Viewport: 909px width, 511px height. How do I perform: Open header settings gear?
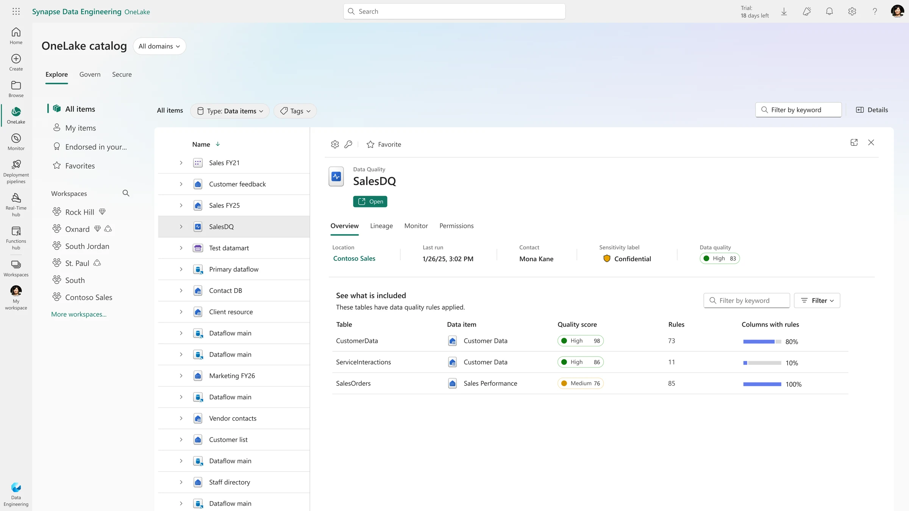(852, 11)
